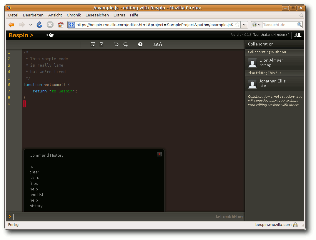This screenshot has width=316, height=240.
Task: Click the site identity icon in address bar
Action: [71, 25]
